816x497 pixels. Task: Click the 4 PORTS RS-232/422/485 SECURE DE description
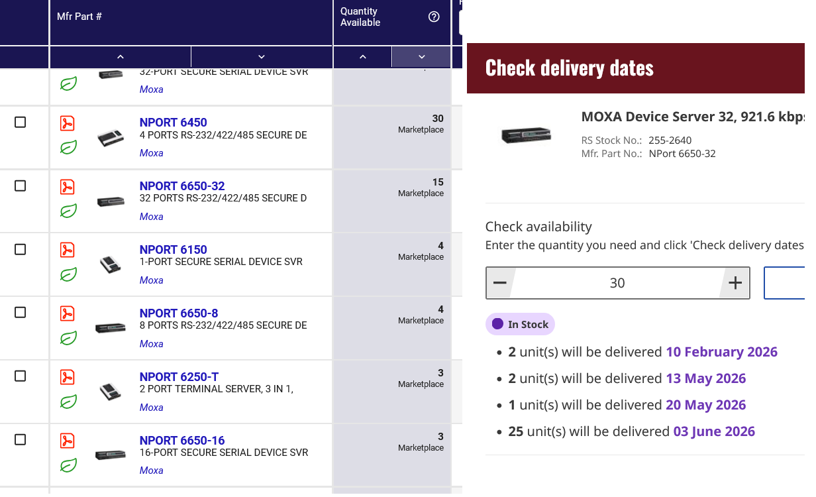tap(223, 135)
